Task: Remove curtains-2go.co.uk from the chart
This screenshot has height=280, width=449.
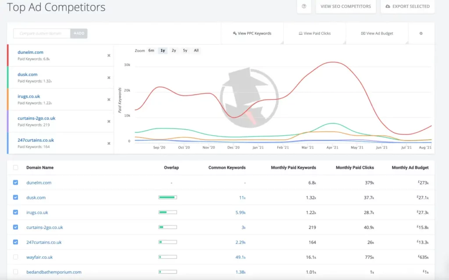Action: (x=109, y=121)
